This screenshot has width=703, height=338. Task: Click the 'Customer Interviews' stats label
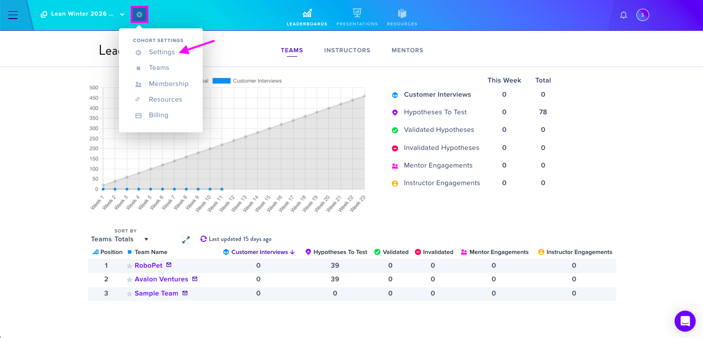click(x=437, y=95)
